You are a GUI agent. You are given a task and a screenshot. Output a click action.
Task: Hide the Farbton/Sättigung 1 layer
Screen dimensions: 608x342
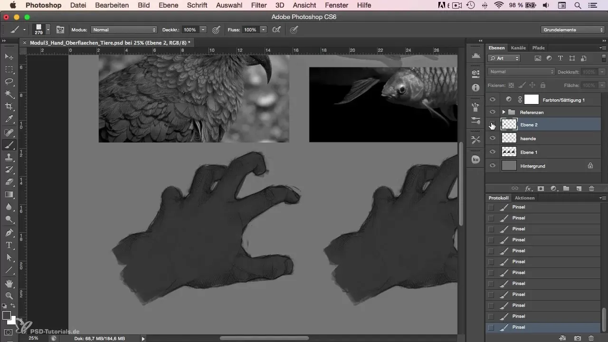pyautogui.click(x=493, y=100)
